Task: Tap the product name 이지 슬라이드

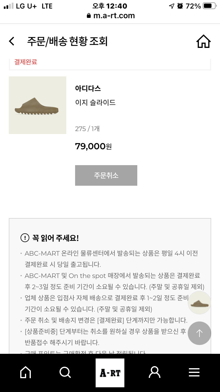Action: pyautogui.click(x=95, y=103)
